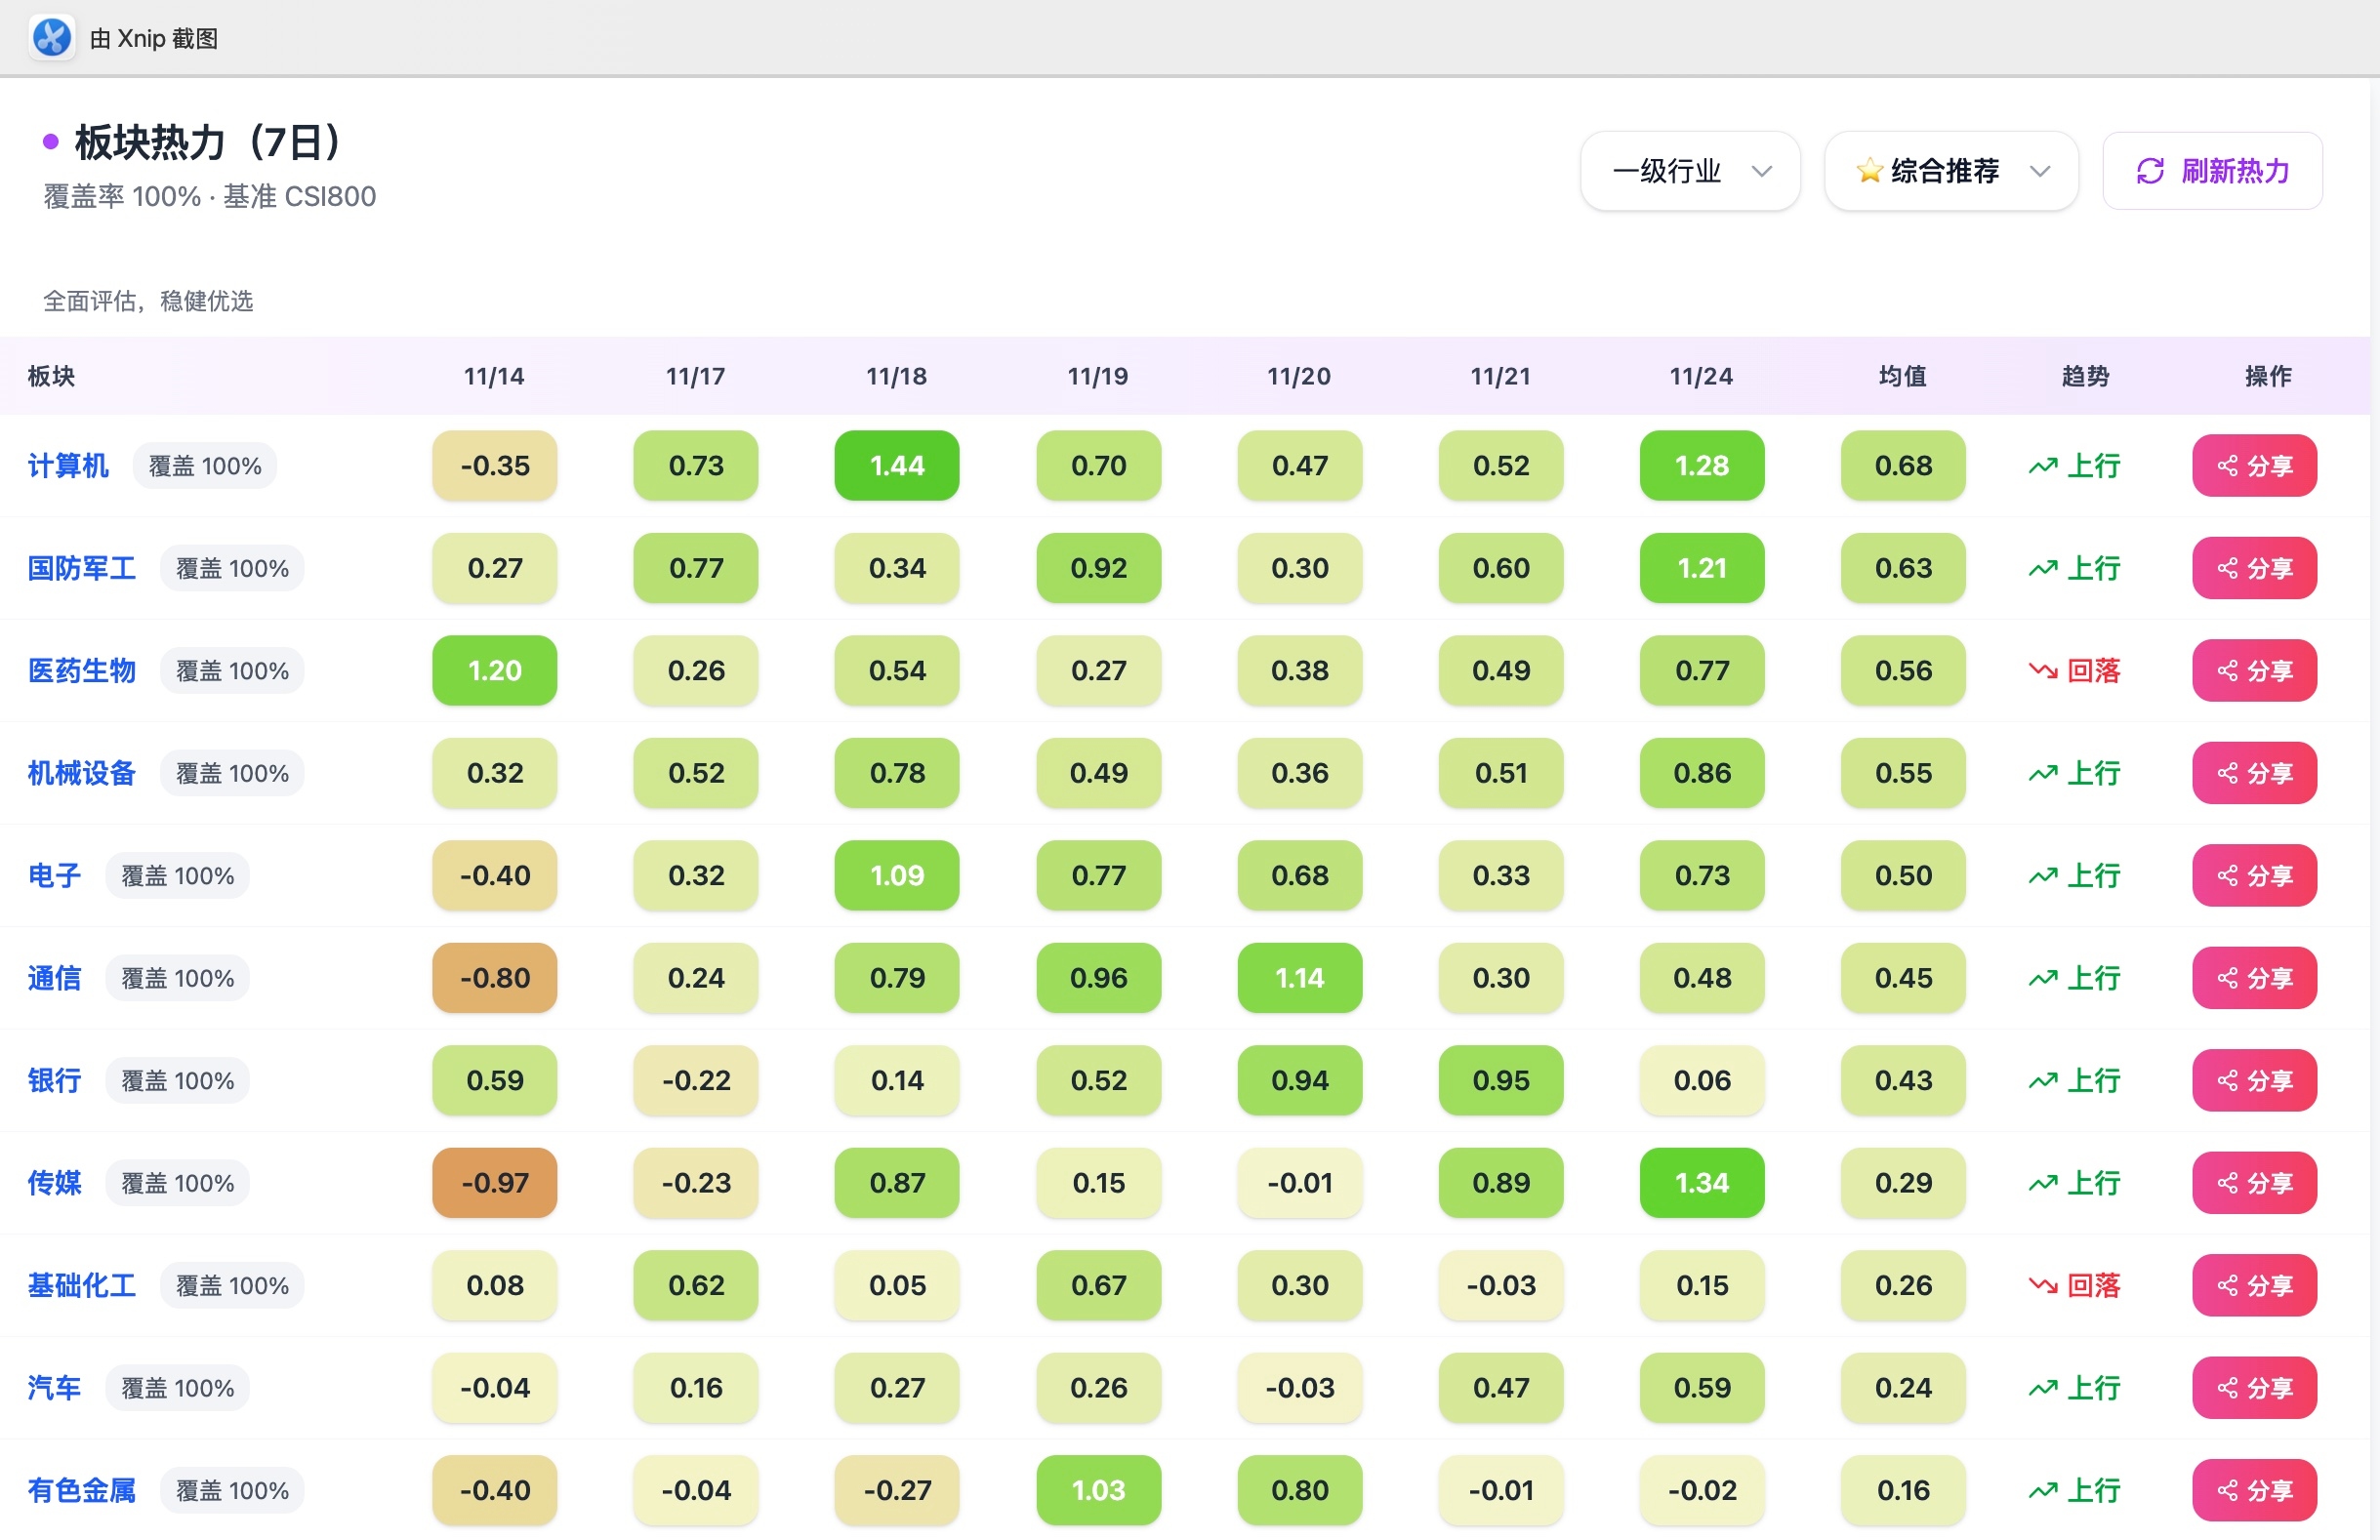Click the refresh icon in 刷新热力 button
The height and width of the screenshot is (1540, 2380).
(2150, 171)
